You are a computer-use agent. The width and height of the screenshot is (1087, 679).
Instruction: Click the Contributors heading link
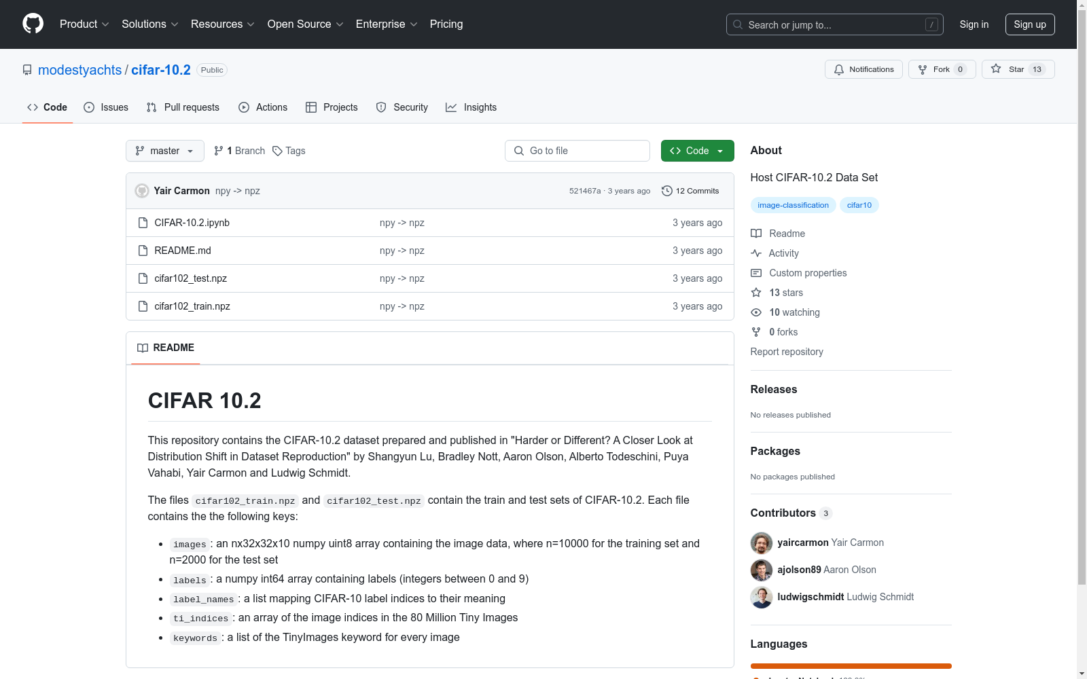pos(791,513)
